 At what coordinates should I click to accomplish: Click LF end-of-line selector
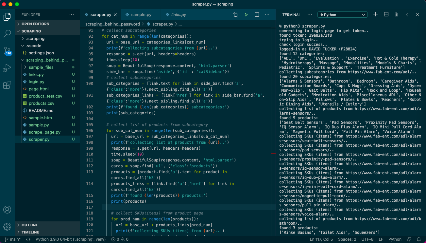[x=381, y=239]
